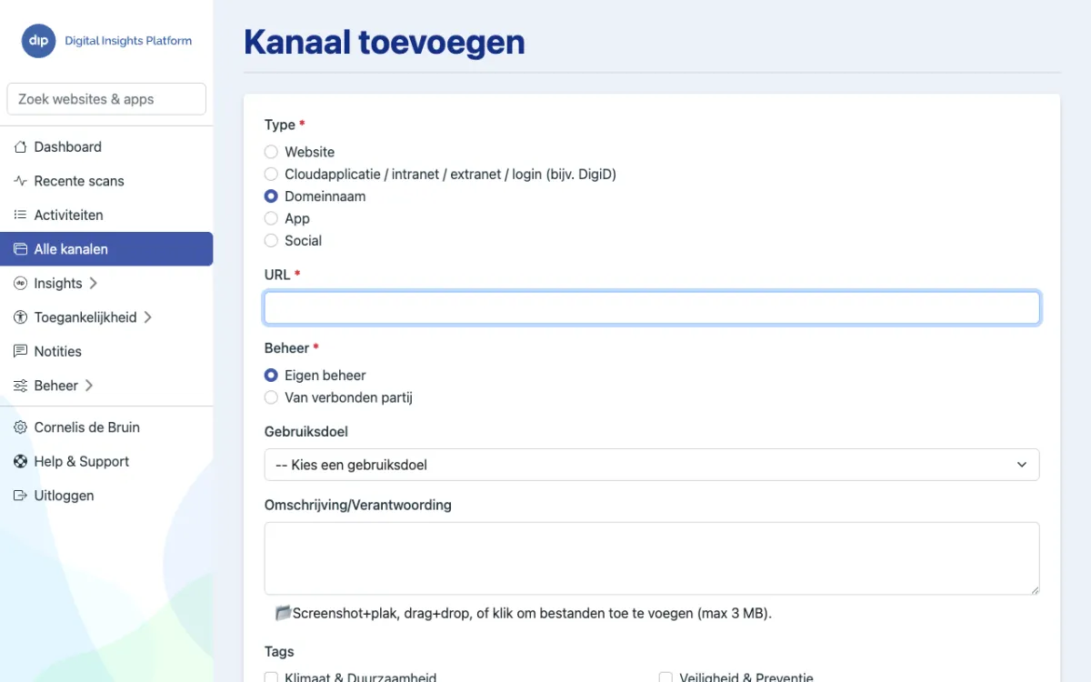The width and height of the screenshot is (1091, 682).
Task: Select Eigen beheer radio button
Action: click(271, 375)
